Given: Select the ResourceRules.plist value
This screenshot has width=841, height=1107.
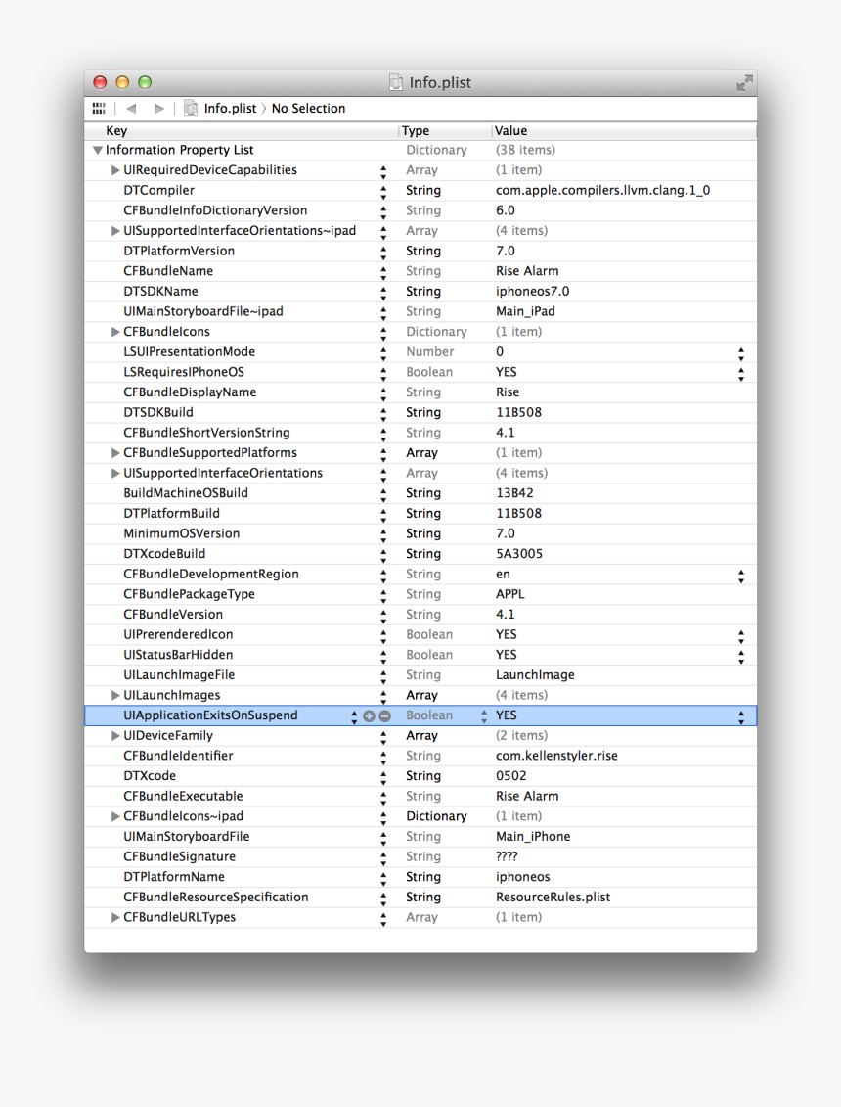Looking at the screenshot, I should pyautogui.click(x=553, y=897).
